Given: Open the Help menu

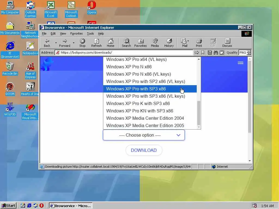Looking at the screenshot, I should (101, 33).
